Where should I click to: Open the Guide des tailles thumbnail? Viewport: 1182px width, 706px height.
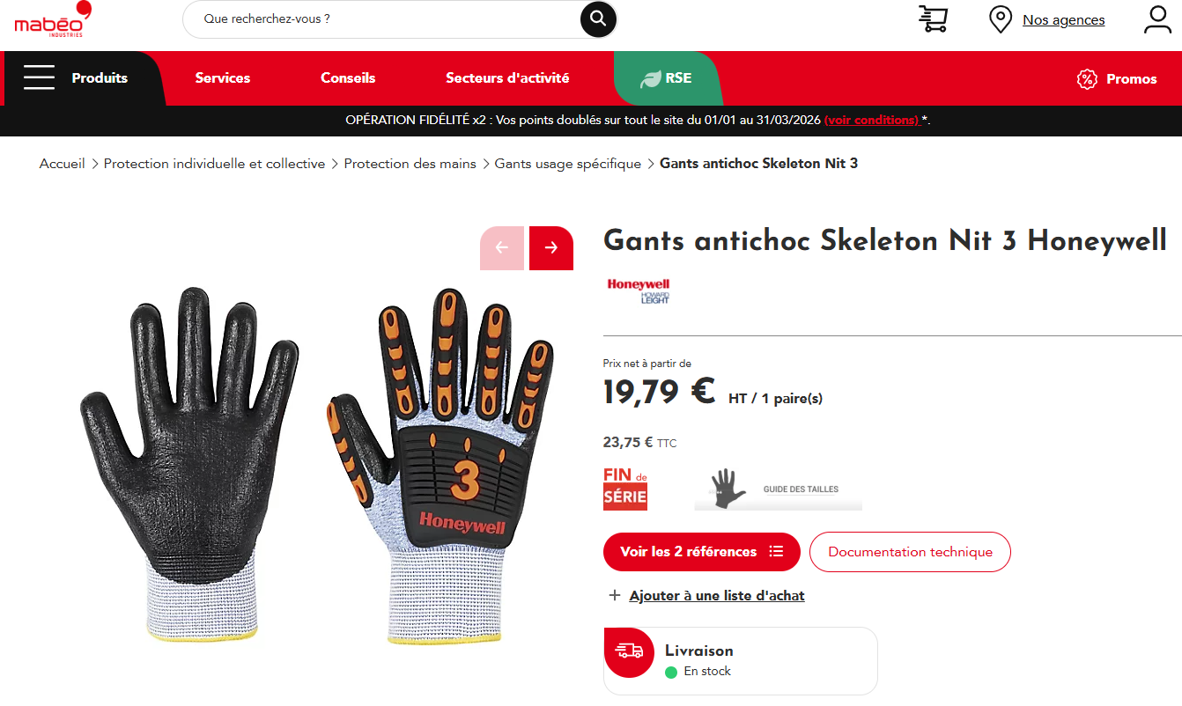pyautogui.click(x=778, y=489)
